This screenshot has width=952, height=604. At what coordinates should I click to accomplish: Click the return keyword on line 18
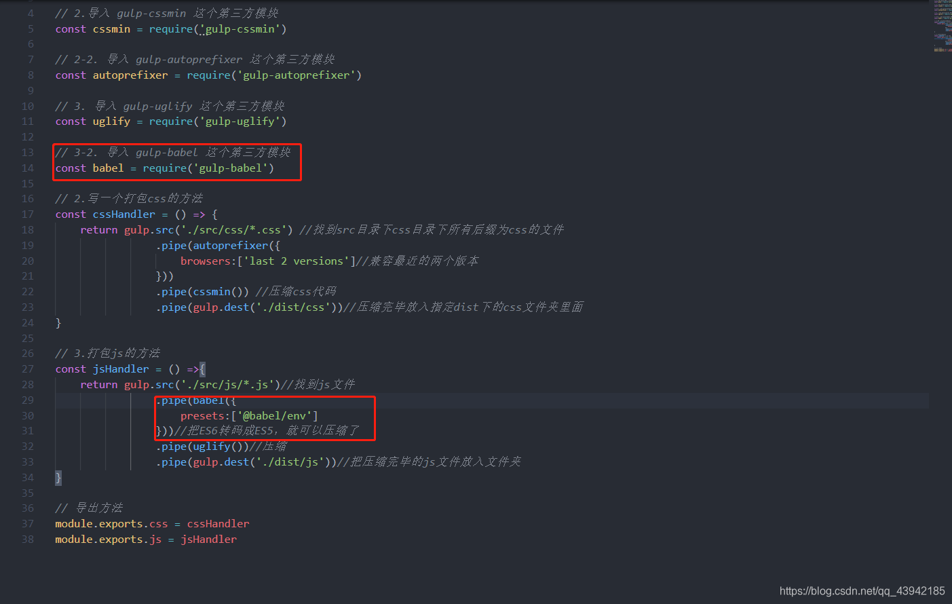tap(99, 230)
